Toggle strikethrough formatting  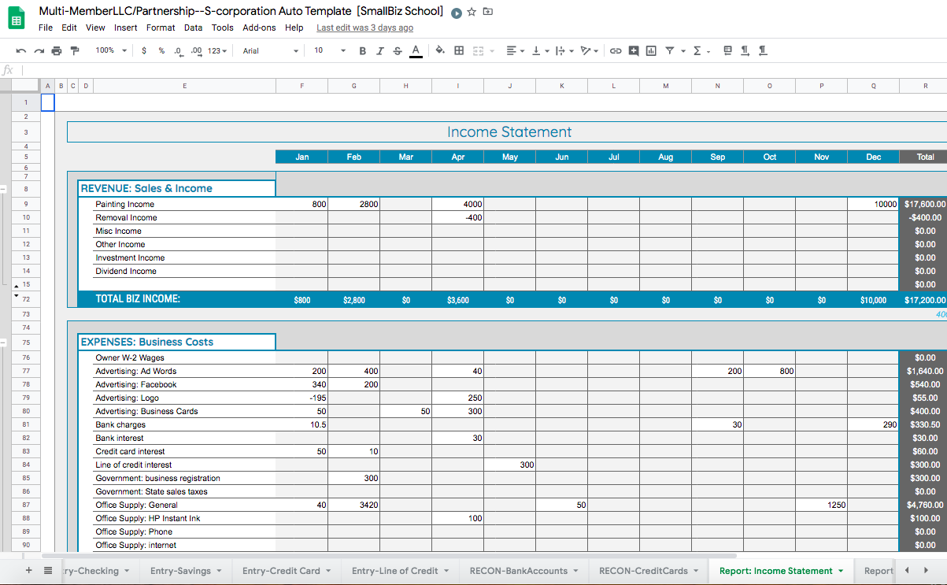pos(397,50)
